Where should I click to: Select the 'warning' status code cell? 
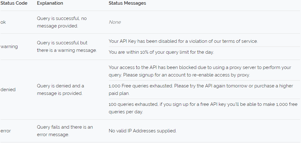tap(9, 47)
